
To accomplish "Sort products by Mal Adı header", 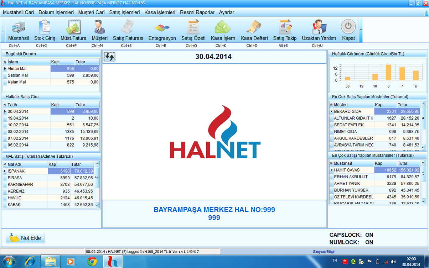I will click(27, 164).
